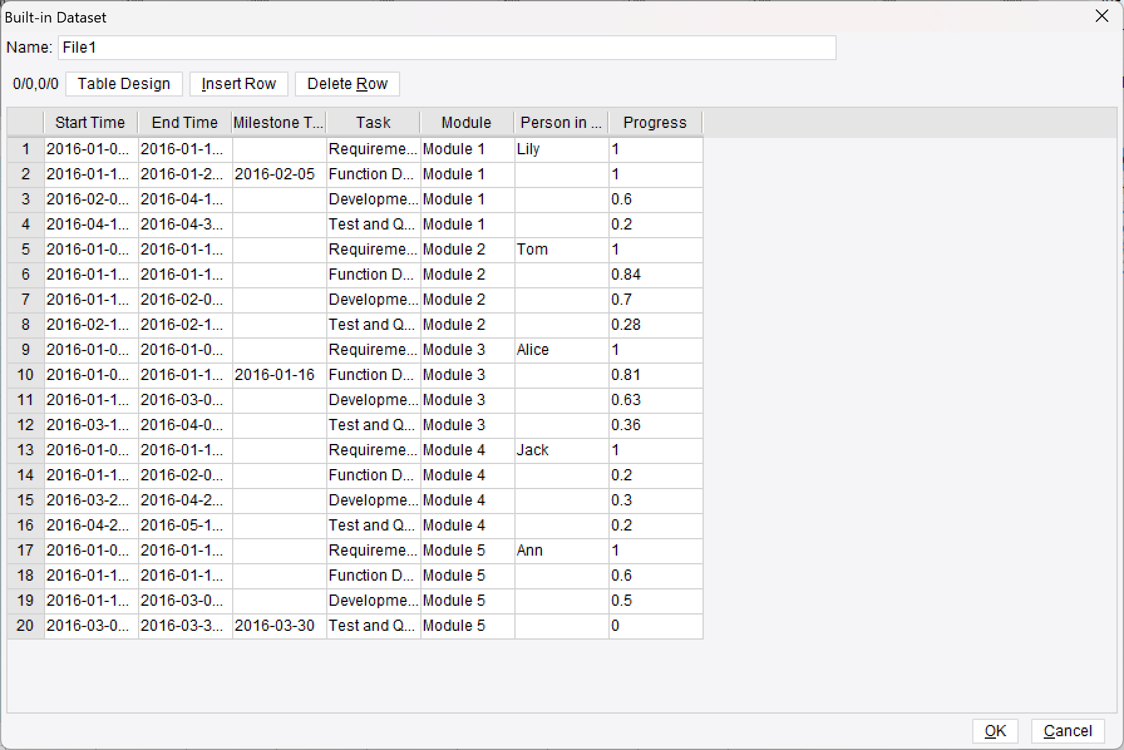This screenshot has height=750, width=1124.
Task: Select the 2016-03-30 milestone cell
Action: click(278, 626)
